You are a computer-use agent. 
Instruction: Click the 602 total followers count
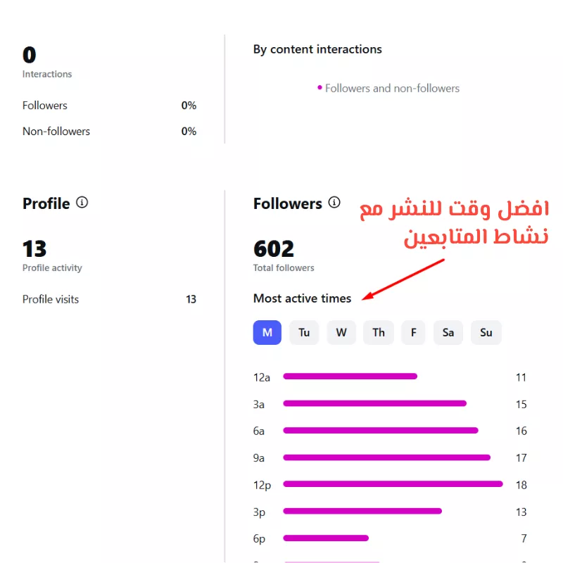[x=274, y=248]
